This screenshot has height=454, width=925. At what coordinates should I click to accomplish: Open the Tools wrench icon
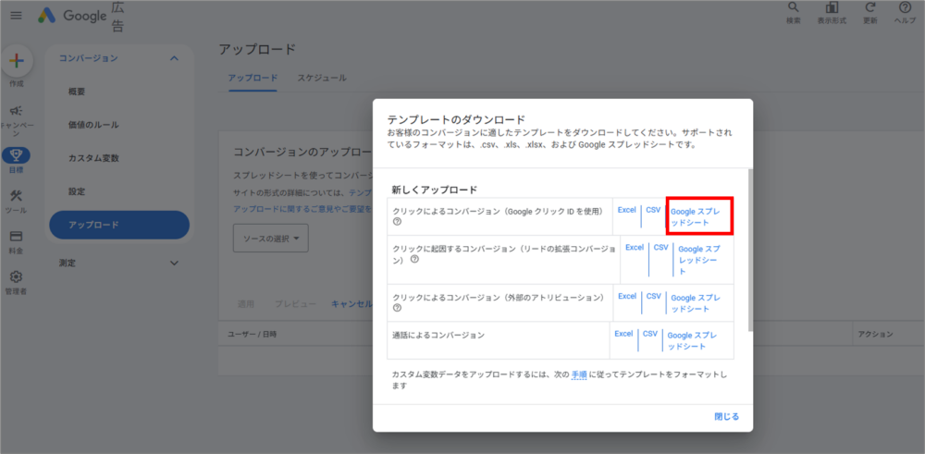(16, 196)
